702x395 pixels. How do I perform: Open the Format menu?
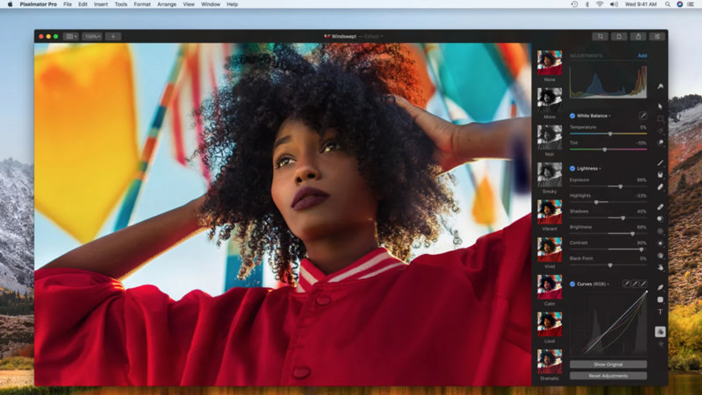click(x=142, y=4)
